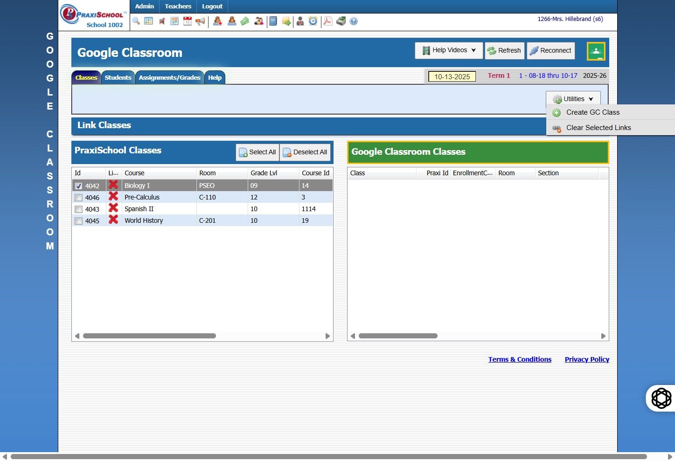The width and height of the screenshot is (675, 461).
Task: Click the muted speaker toolbar icon
Action: [x=162, y=21]
